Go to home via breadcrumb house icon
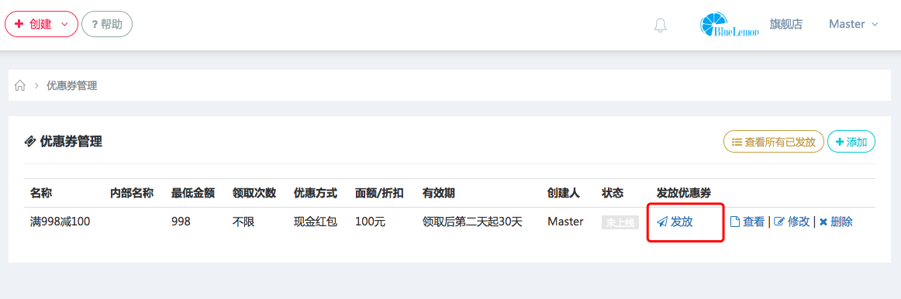 (x=20, y=85)
